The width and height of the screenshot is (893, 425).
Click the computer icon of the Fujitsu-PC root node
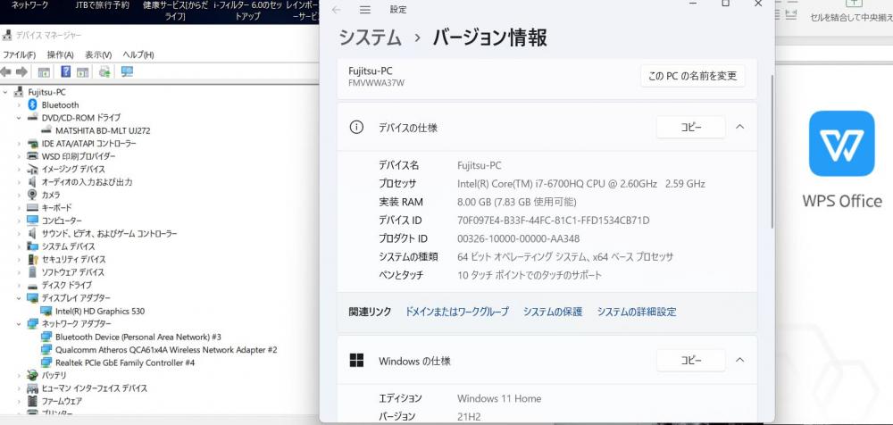pos(19,92)
